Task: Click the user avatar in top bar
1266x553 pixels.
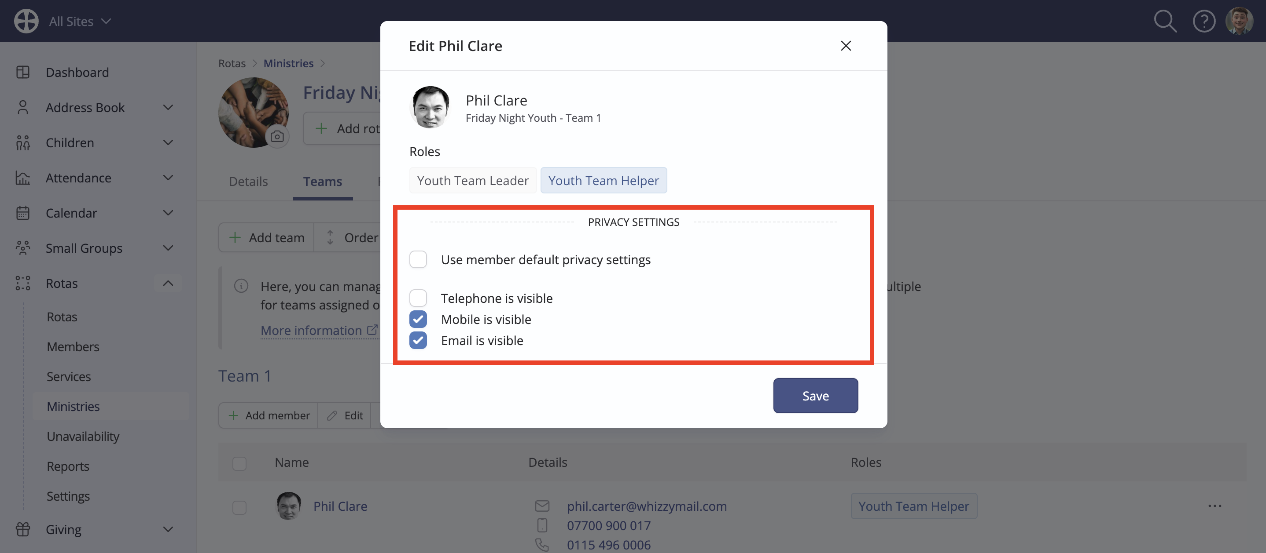Action: click(x=1239, y=21)
